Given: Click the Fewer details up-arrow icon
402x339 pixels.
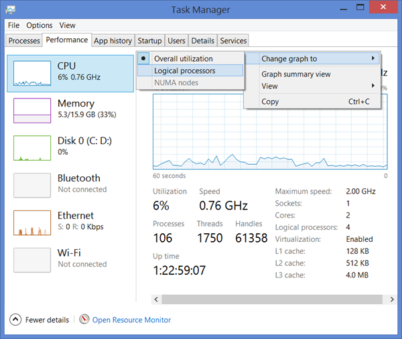Looking at the screenshot, I should click(15, 320).
